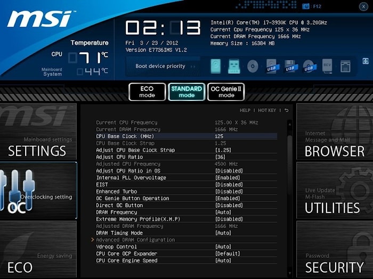Toggle Internal PLL Overvoltage Enabled value

tap(228, 177)
